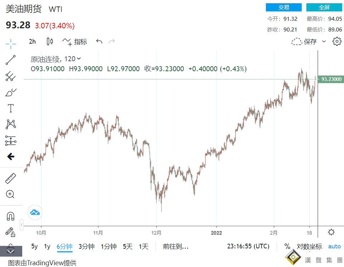Viewport: 344px width, 267px height.
Task: Switch to the 5y time range
Action: tap(34, 246)
